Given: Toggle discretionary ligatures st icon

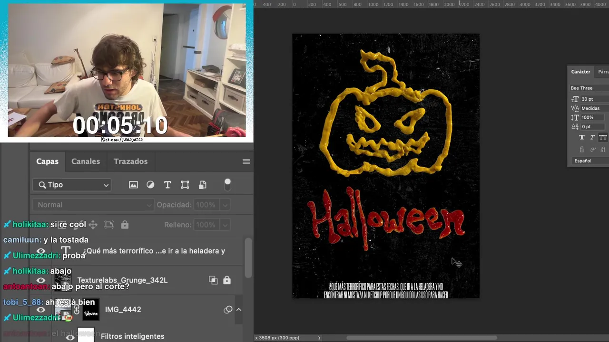Looking at the screenshot, I should [x=603, y=149].
